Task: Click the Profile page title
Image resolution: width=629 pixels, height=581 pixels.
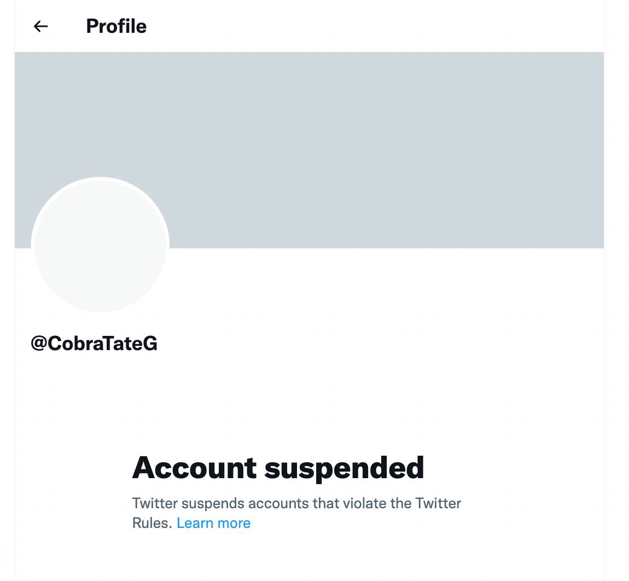Action: pos(117,26)
